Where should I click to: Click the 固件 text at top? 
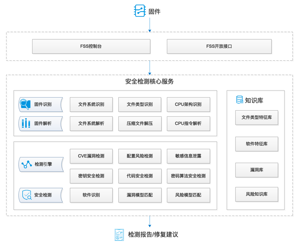coord(155,11)
